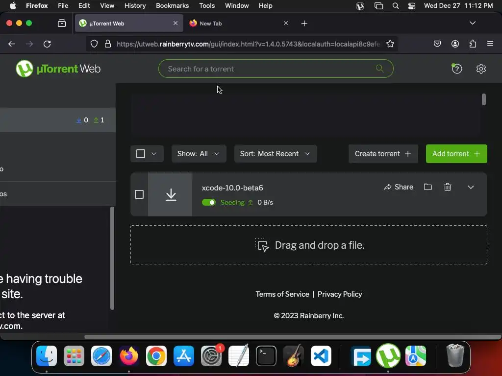Viewport: 502px width, 376px height.
Task: Click the green Add torrent button
Action: point(456,154)
